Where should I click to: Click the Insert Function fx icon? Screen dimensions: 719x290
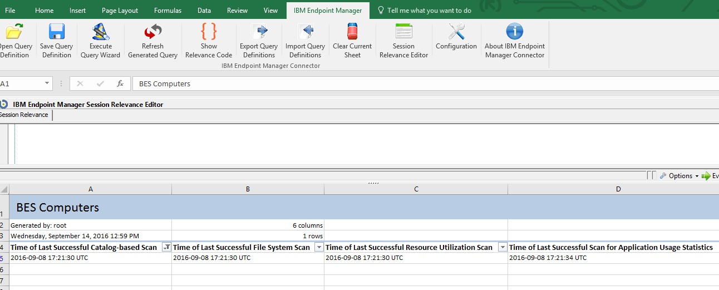[120, 83]
